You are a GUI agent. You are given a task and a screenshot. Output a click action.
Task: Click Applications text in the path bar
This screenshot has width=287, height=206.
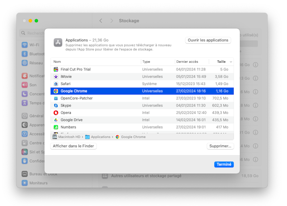click(x=101, y=137)
